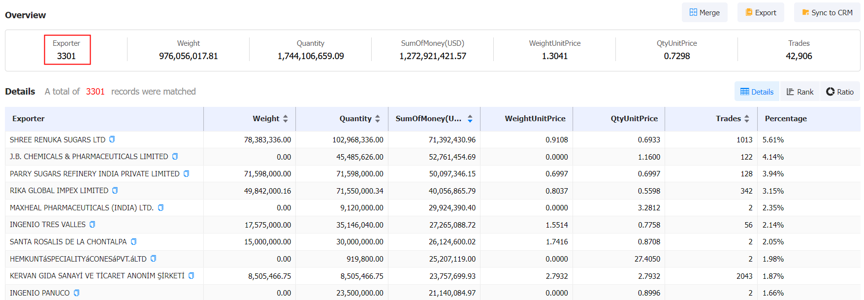
Task: Open SANTA ROSALIS DE LA CHONTALPA exporter
Action: 68,242
